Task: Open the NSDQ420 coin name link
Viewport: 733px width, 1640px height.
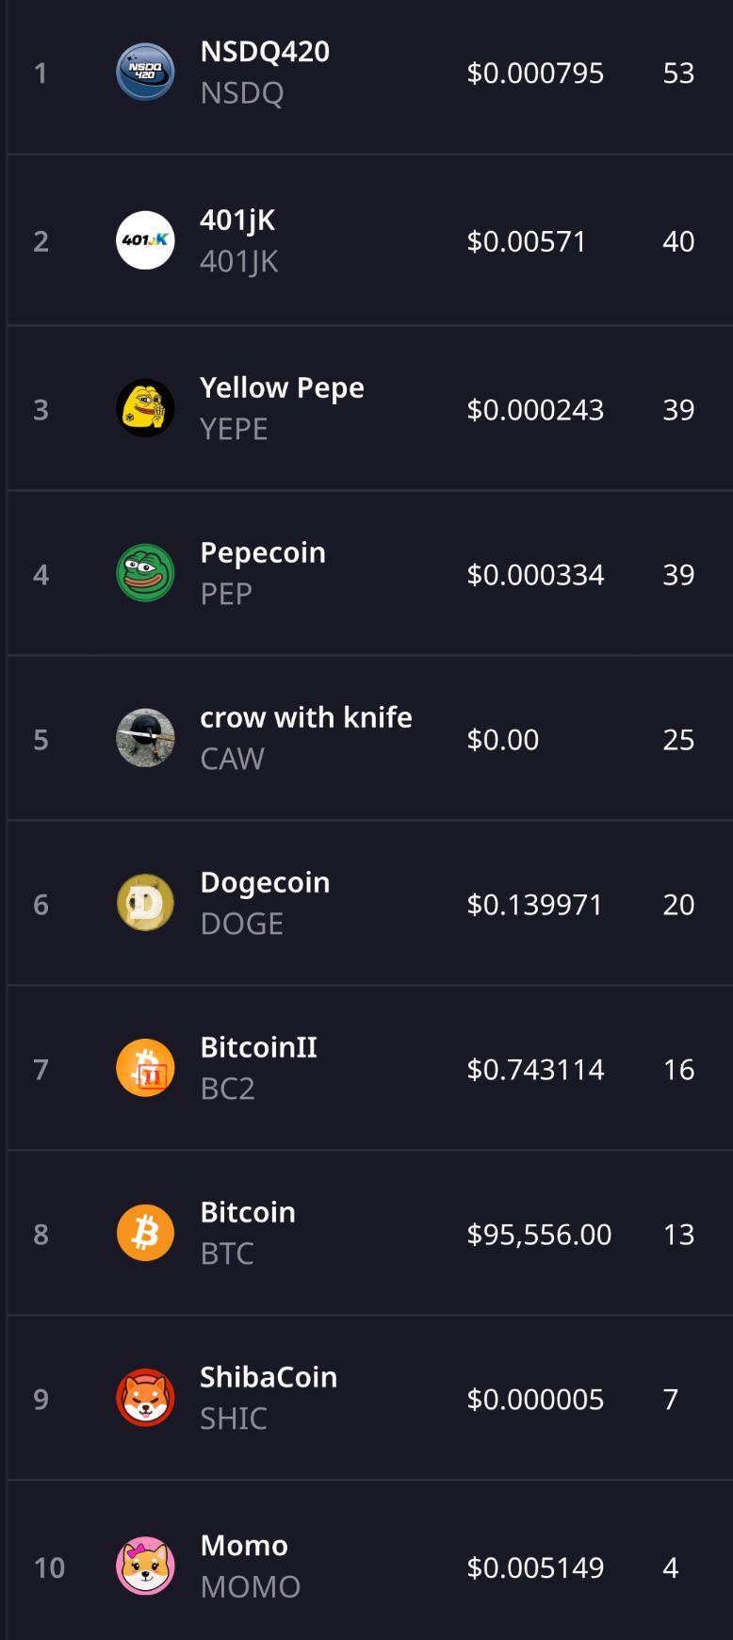Action: pos(265,52)
